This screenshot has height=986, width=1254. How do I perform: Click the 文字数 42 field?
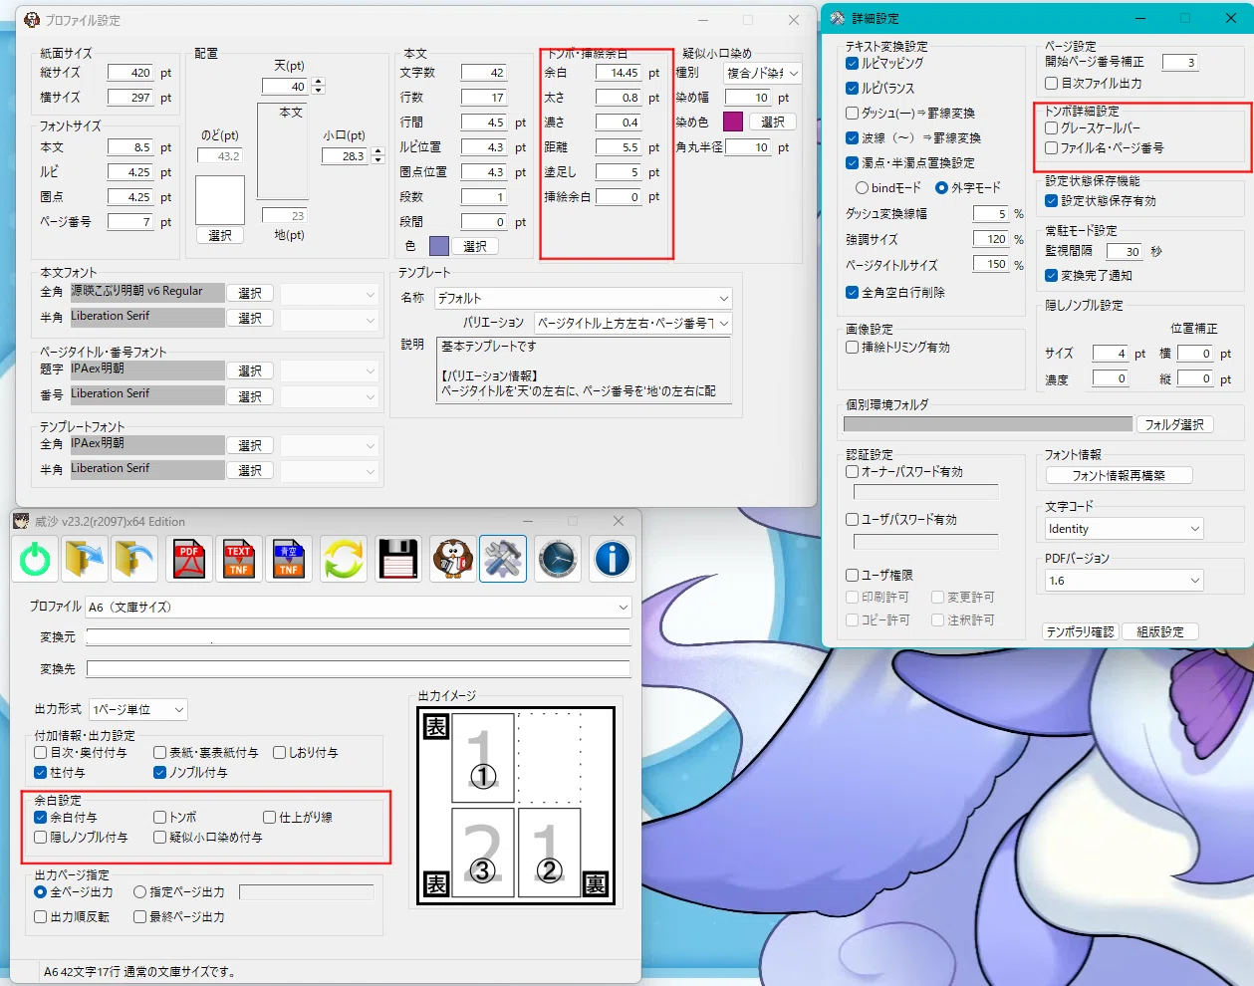(x=485, y=73)
